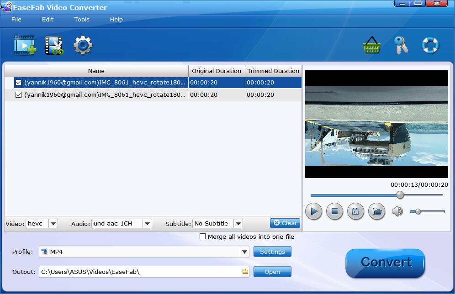Click the Trimmed Duration column header
Viewport: 455px width, 294px height.
(273, 71)
